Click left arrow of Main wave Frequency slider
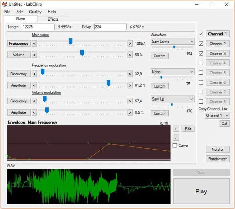 pos(34,44)
